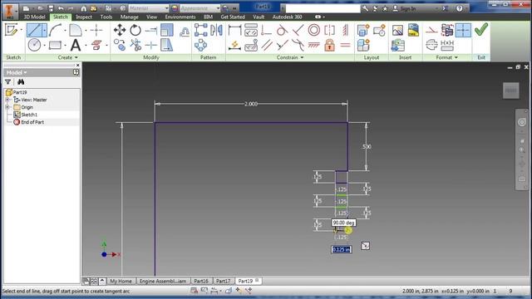Click the Insert Image icon
532x299 pixels.
pyautogui.click(x=397, y=30)
